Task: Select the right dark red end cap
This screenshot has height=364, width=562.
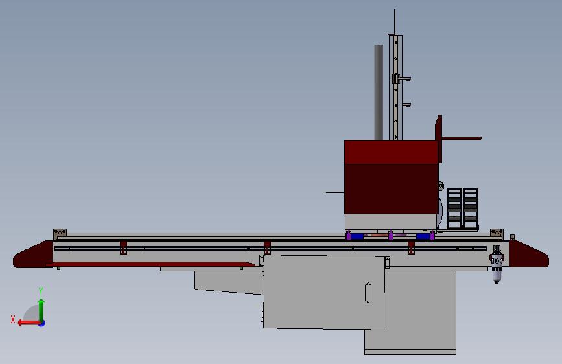Action: click(x=529, y=254)
